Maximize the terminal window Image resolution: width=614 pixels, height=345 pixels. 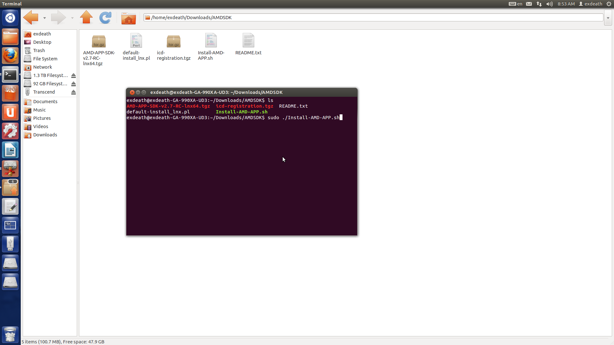(x=144, y=92)
